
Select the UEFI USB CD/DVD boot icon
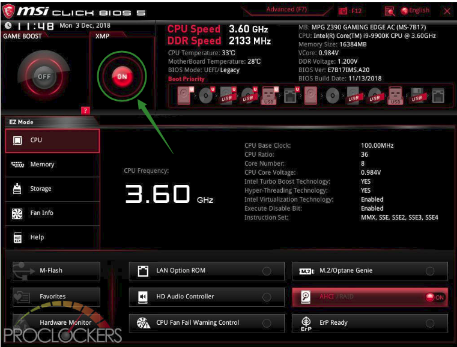pyautogui.click(x=249, y=95)
